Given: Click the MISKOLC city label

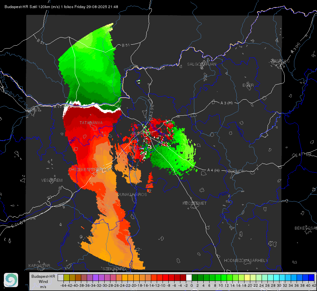Looking at the screenshot, I should (x=281, y=61).
